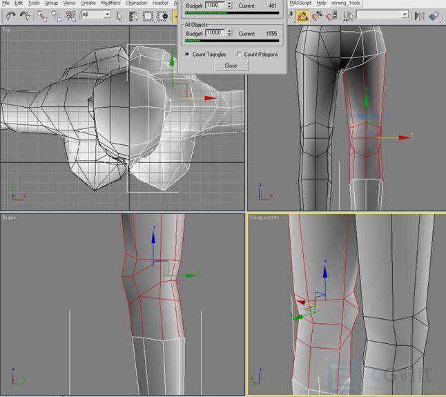This screenshot has height=397, width=446.
Task: Select the Unlink Selection tool
Action: click(x=57, y=16)
